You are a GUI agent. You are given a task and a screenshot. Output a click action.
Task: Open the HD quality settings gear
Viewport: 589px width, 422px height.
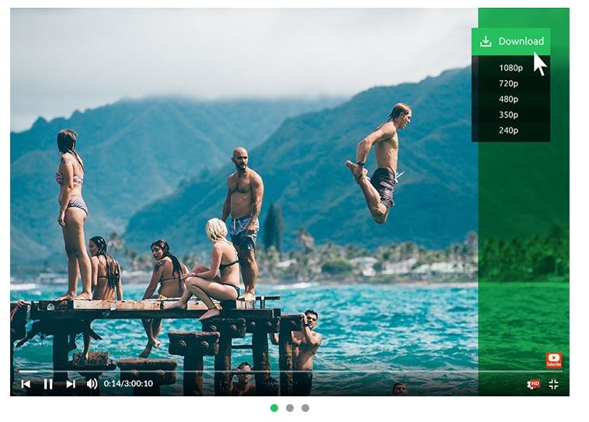coord(533,384)
